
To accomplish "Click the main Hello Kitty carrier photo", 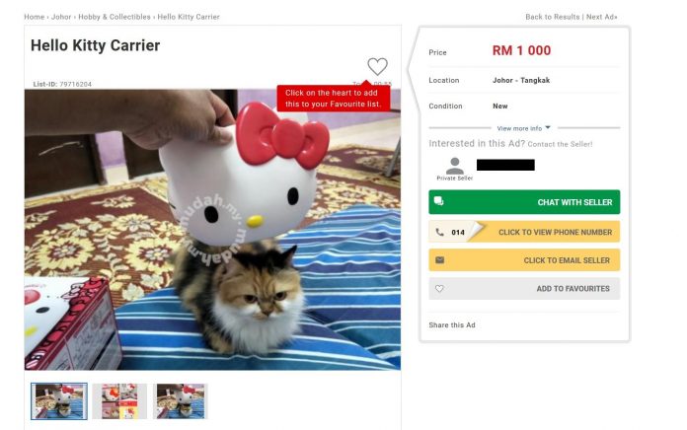I will [x=212, y=230].
